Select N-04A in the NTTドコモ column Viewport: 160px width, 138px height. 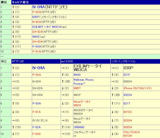pos(38,68)
